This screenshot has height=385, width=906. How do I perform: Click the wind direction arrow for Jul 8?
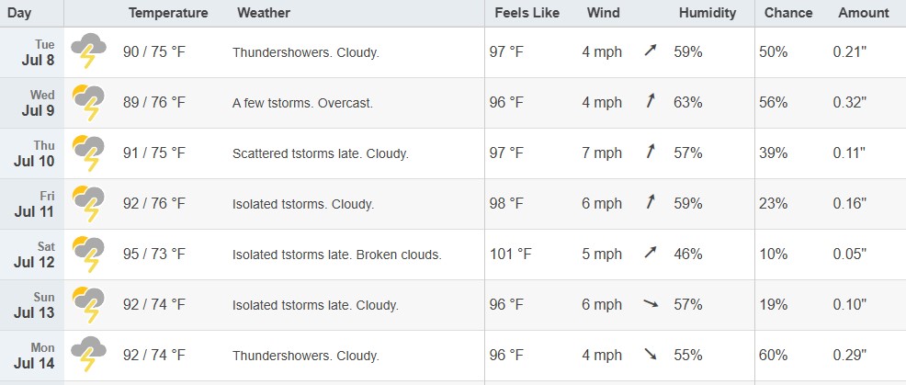click(651, 51)
